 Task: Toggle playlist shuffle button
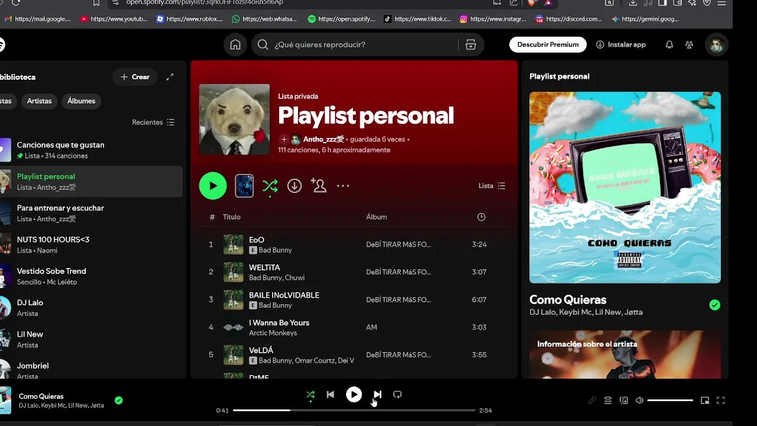coord(270,186)
